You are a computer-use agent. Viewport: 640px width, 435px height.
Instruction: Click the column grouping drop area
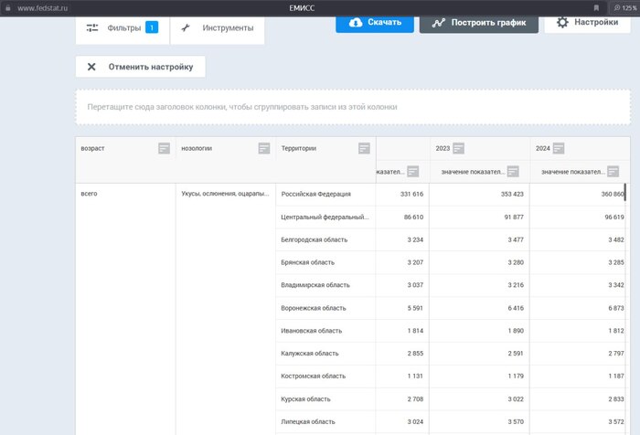point(352,107)
